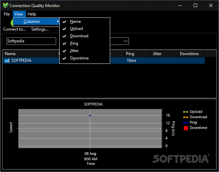219x172 pixels.
Task: Click the Upload legend label
Action: coord(196,112)
